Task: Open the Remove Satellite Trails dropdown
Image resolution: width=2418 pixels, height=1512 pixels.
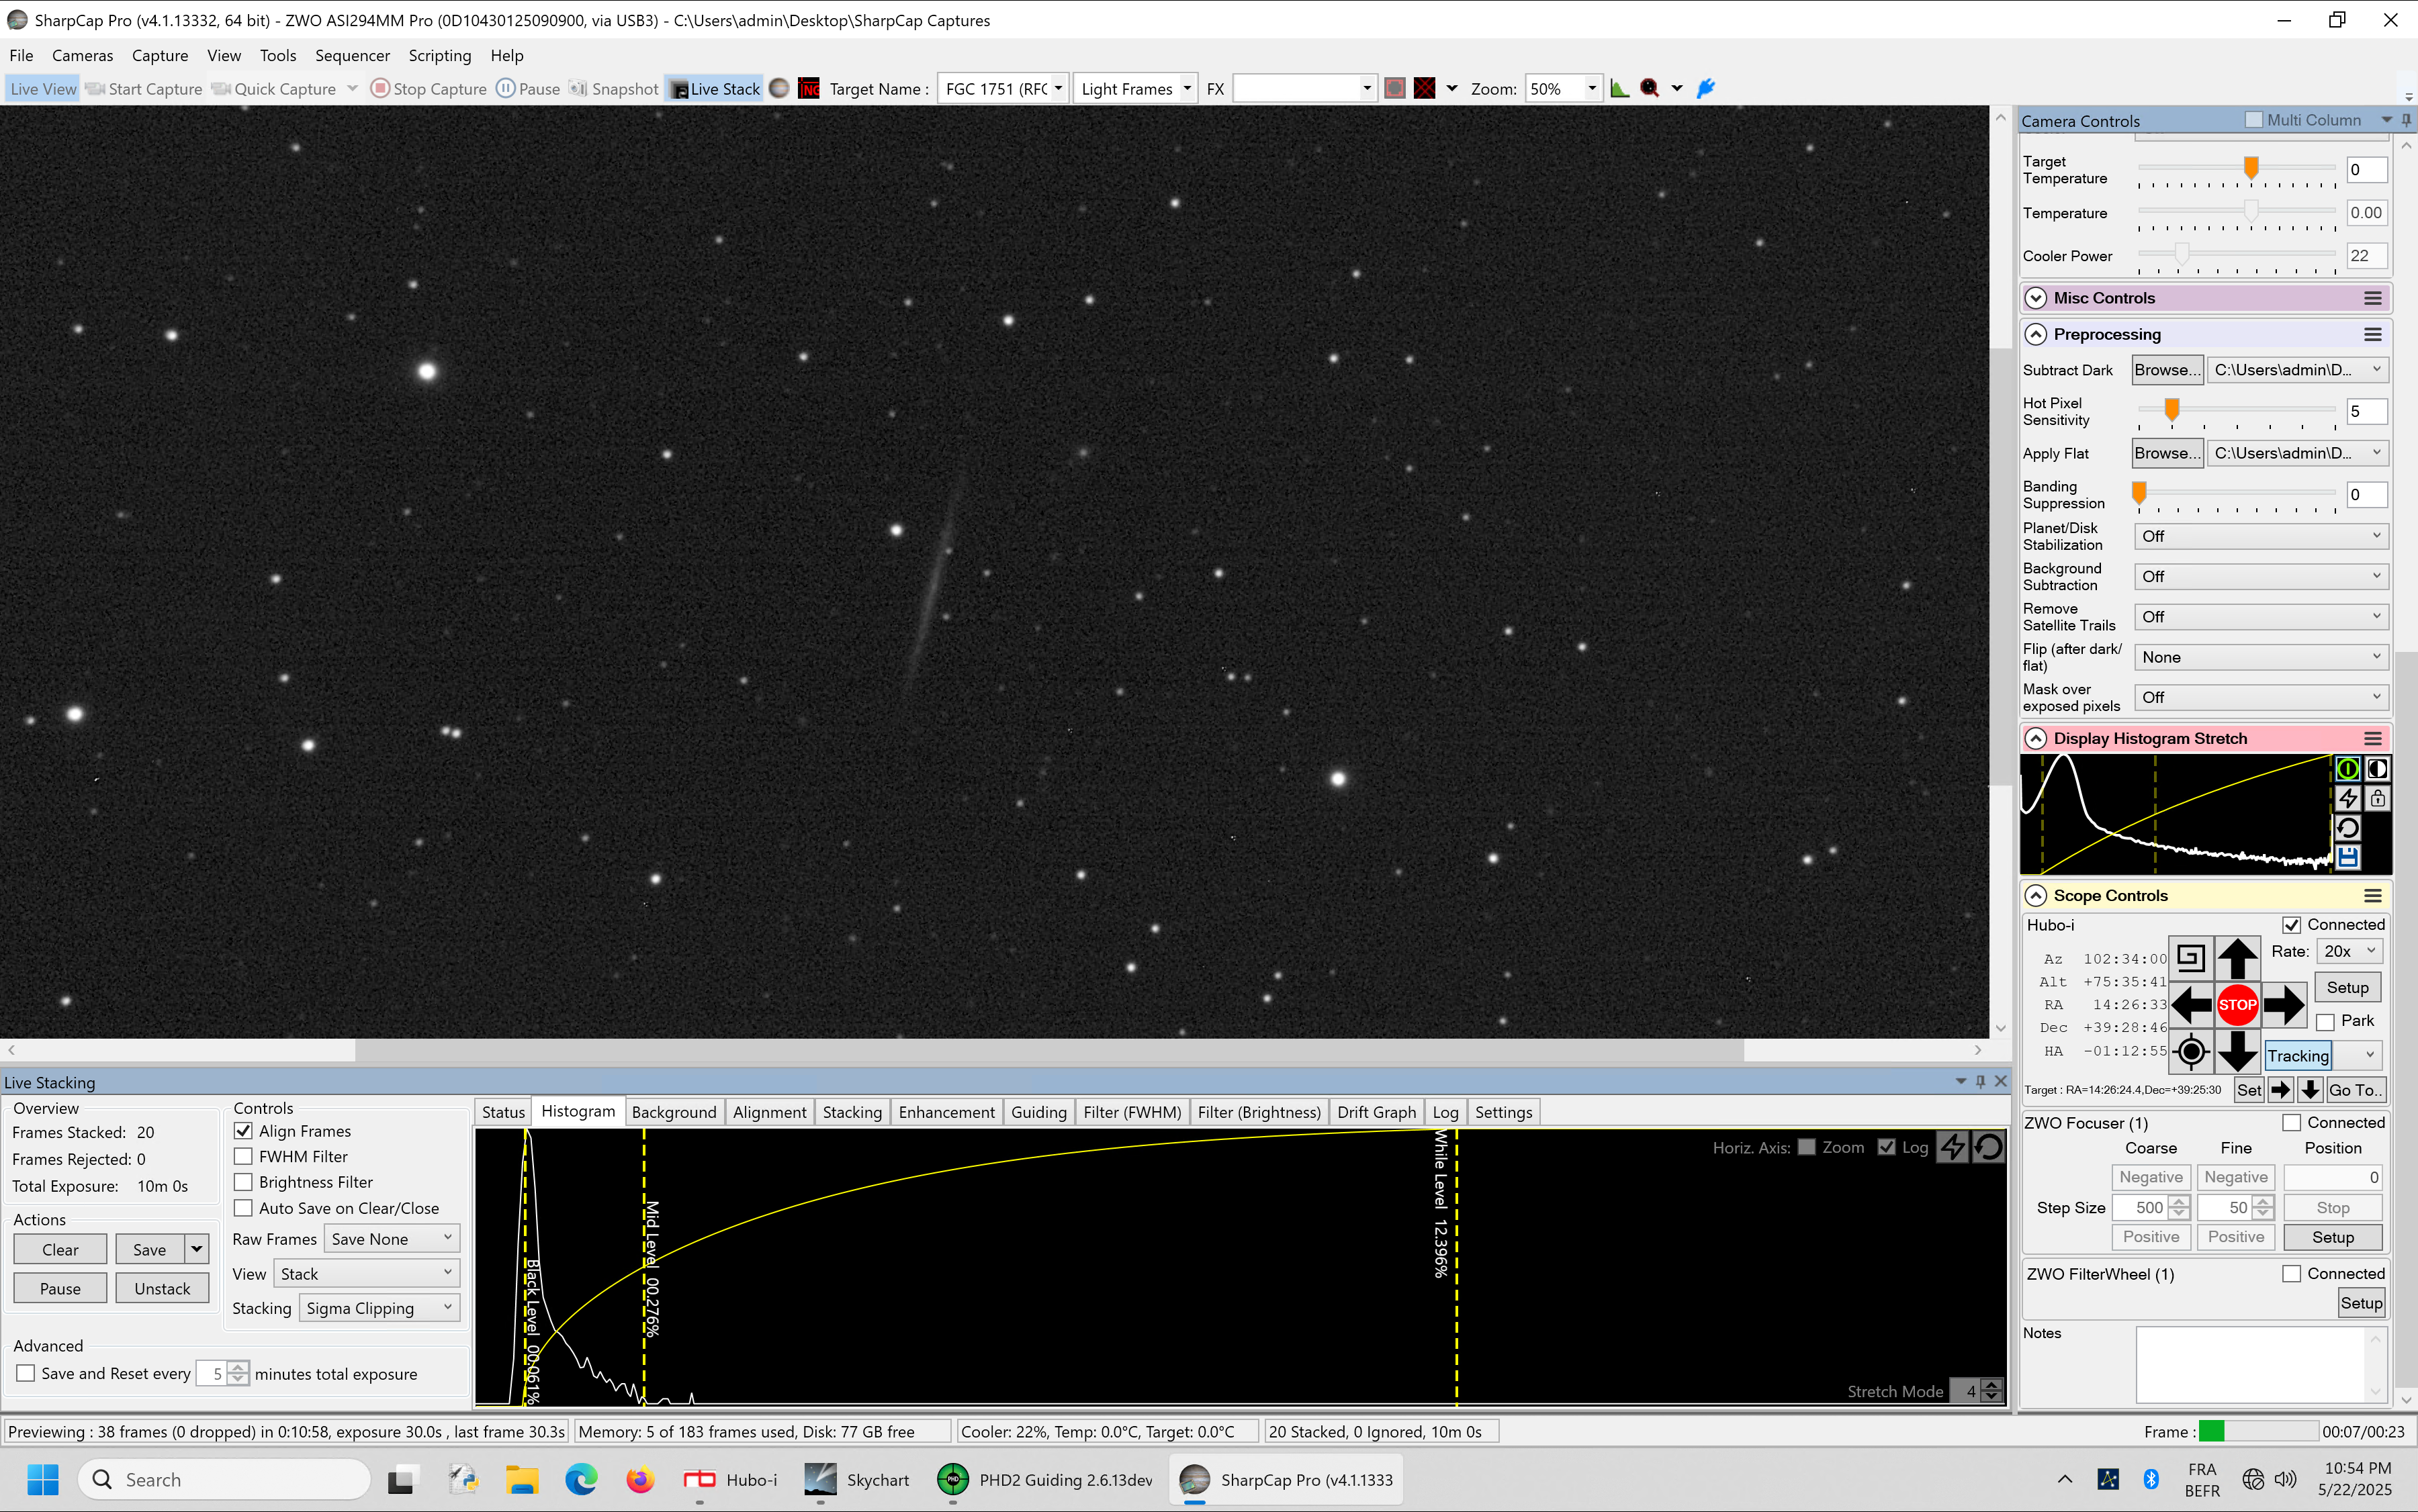Action: tap(2261, 617)
